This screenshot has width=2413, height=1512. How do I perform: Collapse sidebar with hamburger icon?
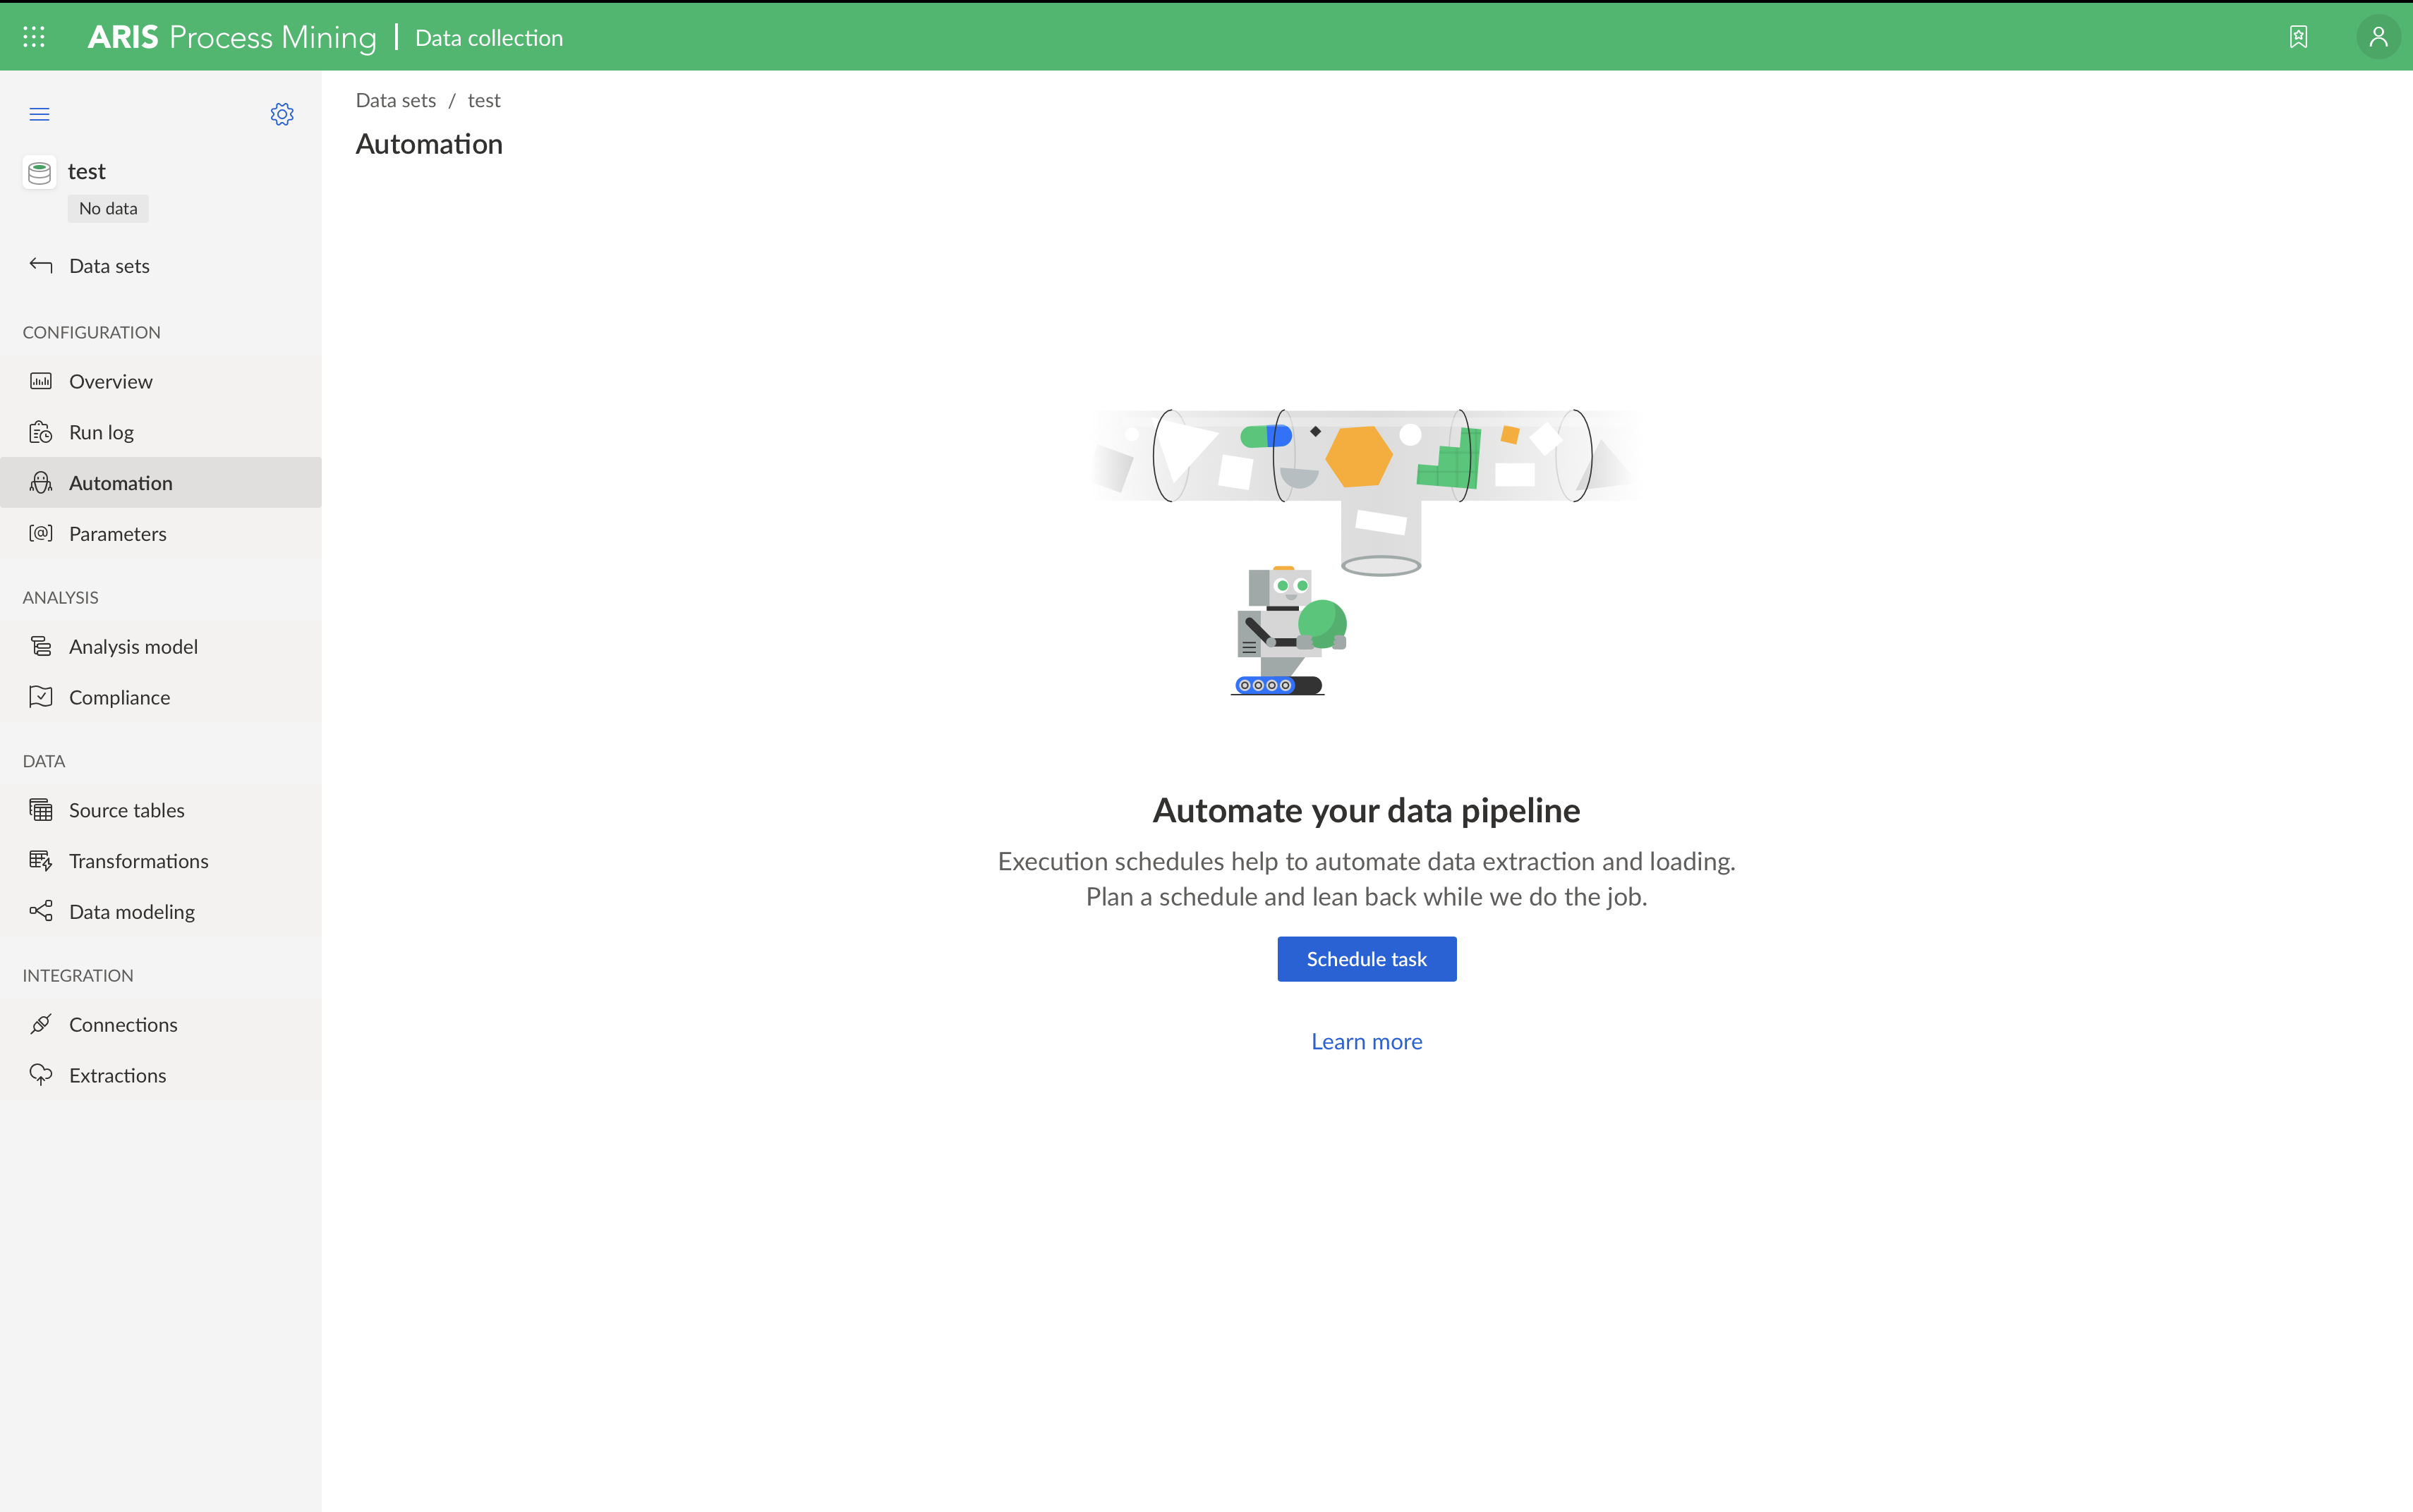[x=39, y=114]
